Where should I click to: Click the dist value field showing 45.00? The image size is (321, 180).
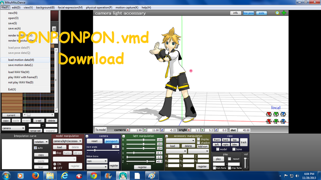coord(244,130)
